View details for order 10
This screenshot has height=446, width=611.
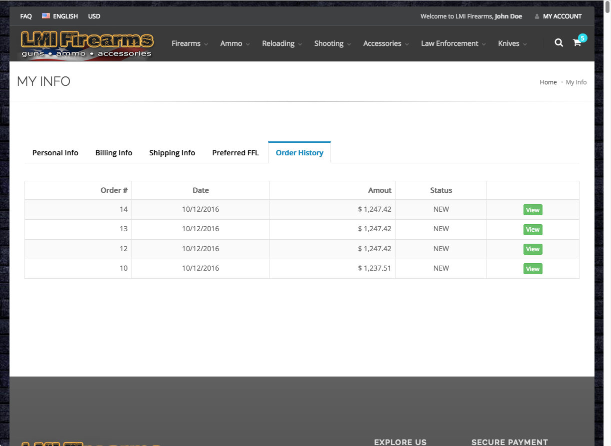click(532, 269)
